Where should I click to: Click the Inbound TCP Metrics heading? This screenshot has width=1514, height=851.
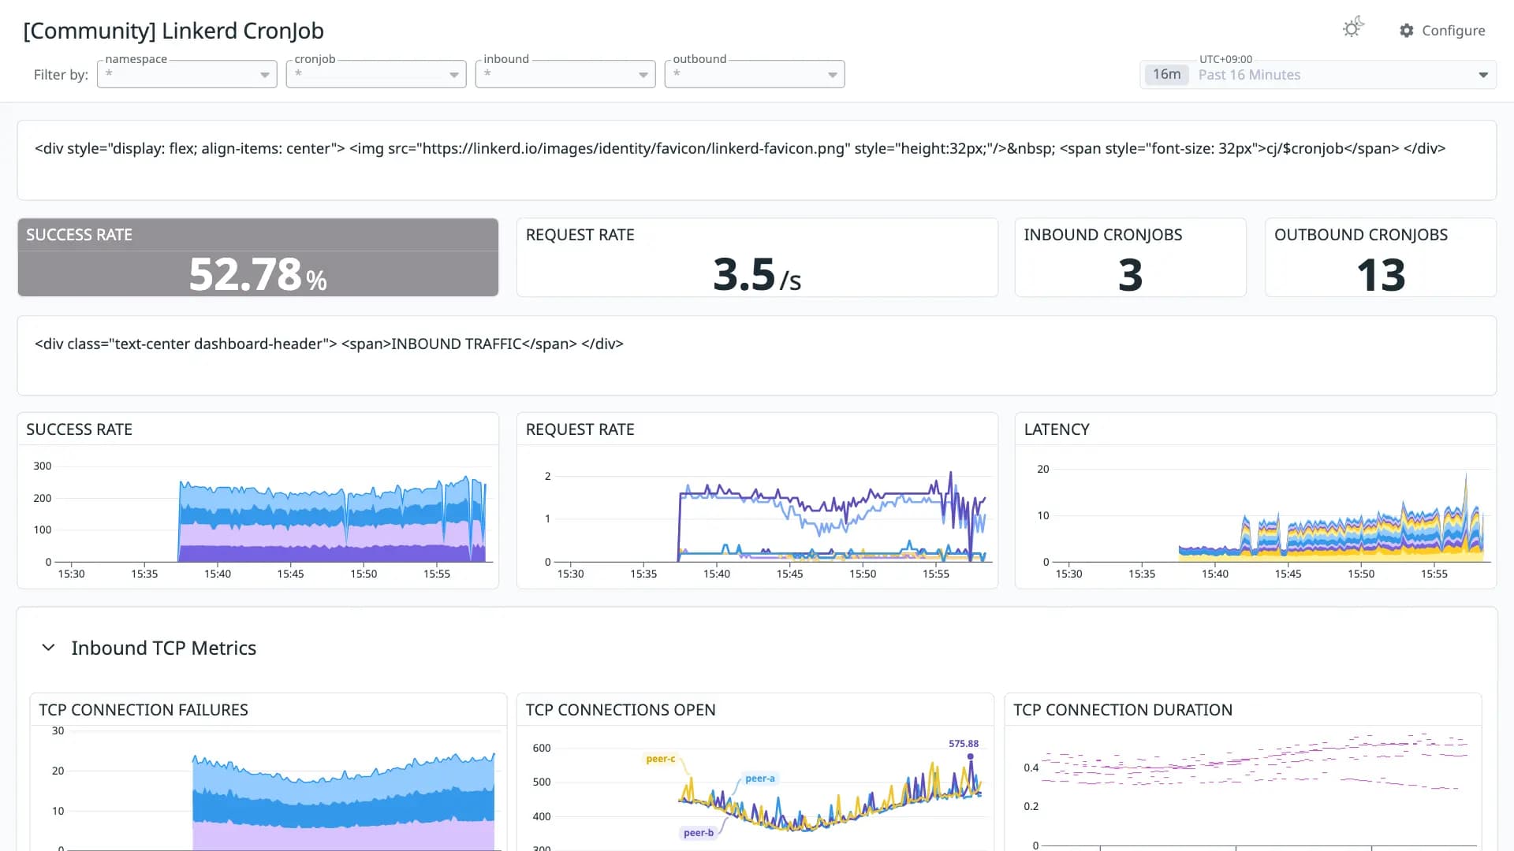tap(164, 648)
